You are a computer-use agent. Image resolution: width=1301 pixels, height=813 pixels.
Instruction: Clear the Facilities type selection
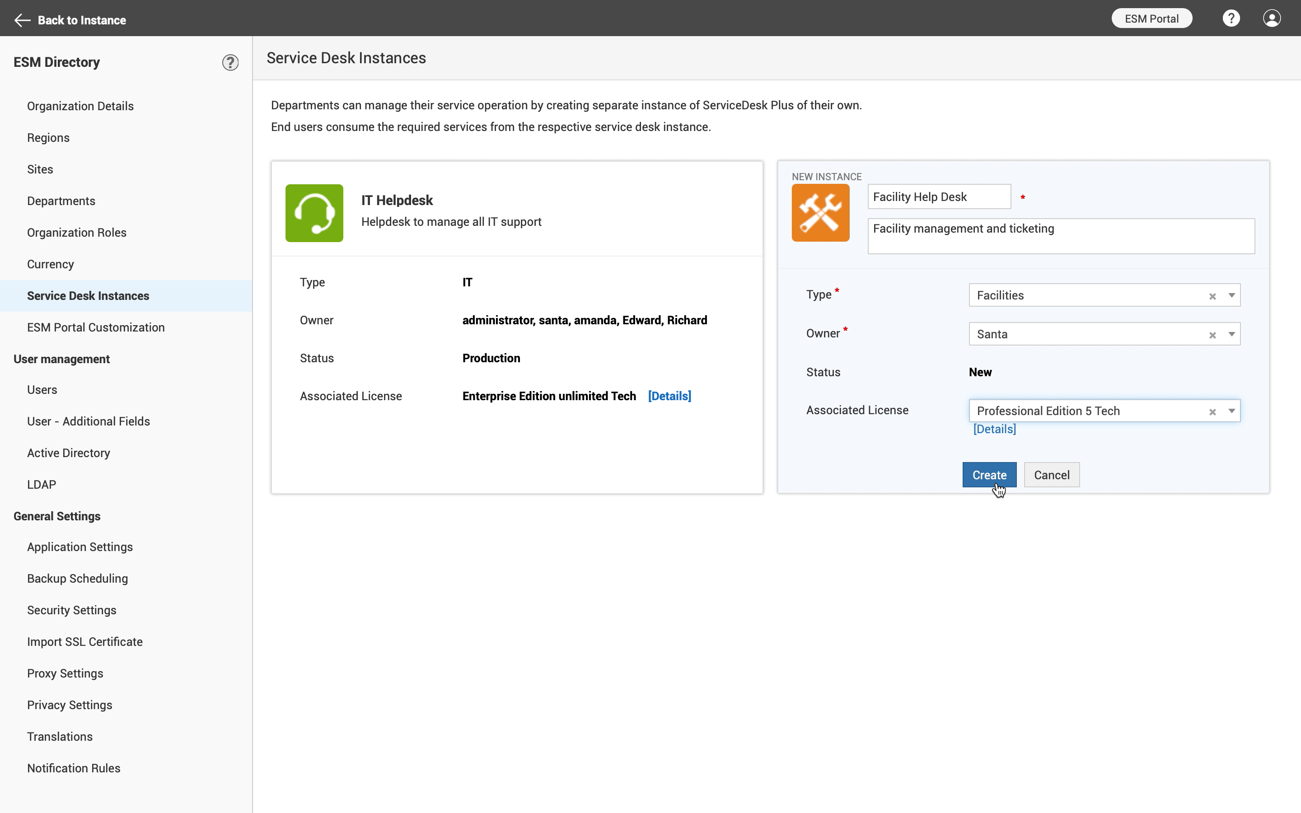click(1212, 296)
